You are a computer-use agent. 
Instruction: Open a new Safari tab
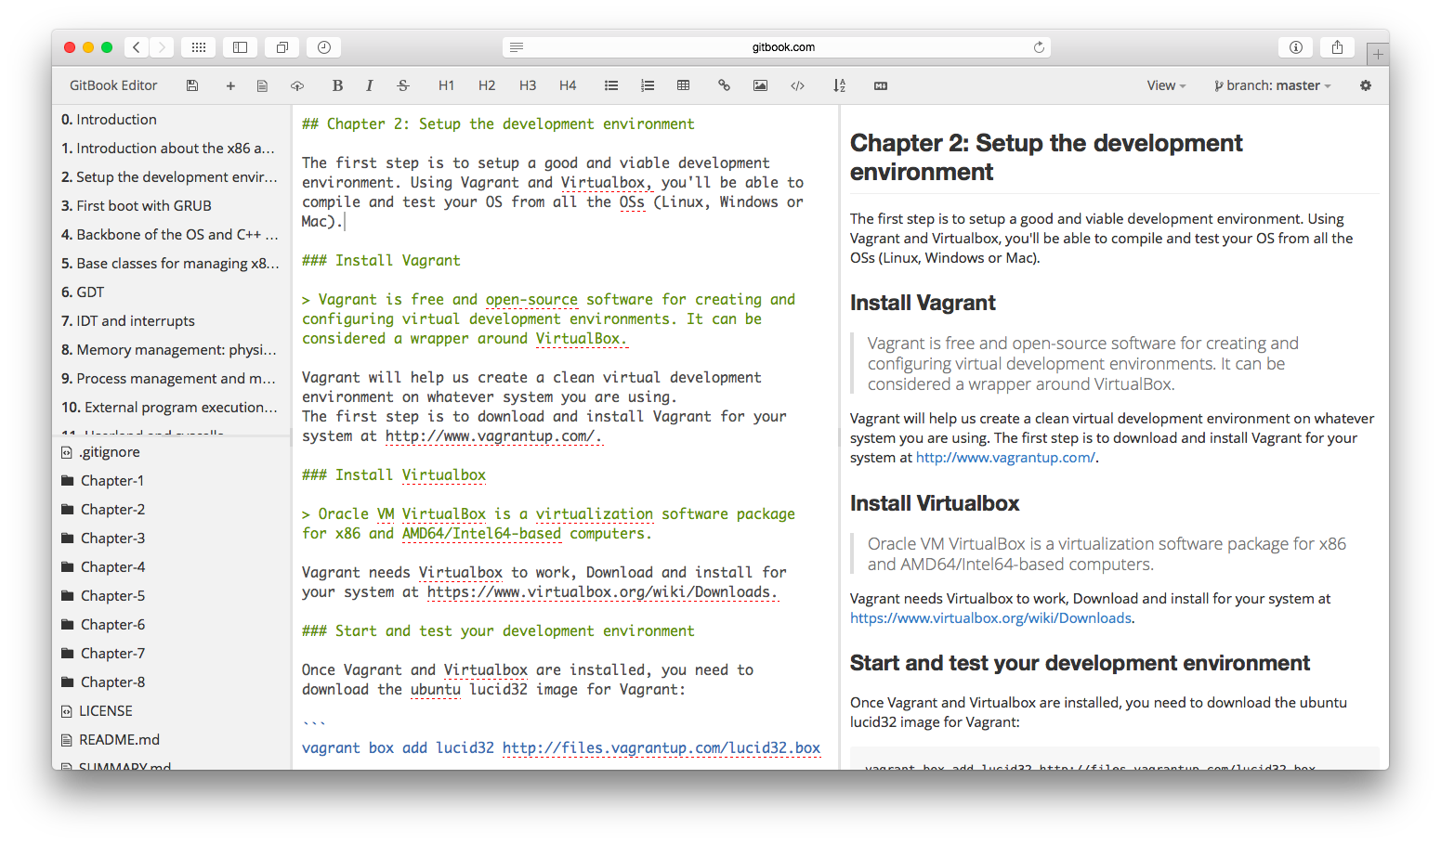(1378, 54)
